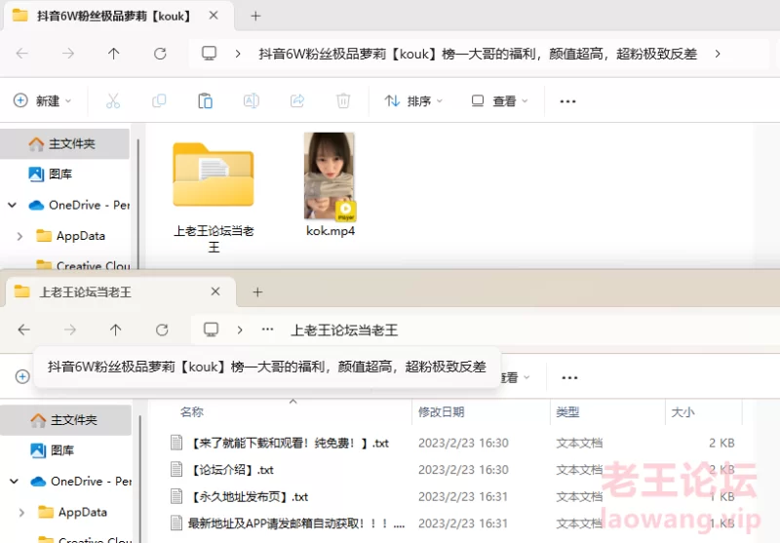Click the Cut scissors icon in toolbar
This screenshot has width=780, height=543.
pos(113,100)
